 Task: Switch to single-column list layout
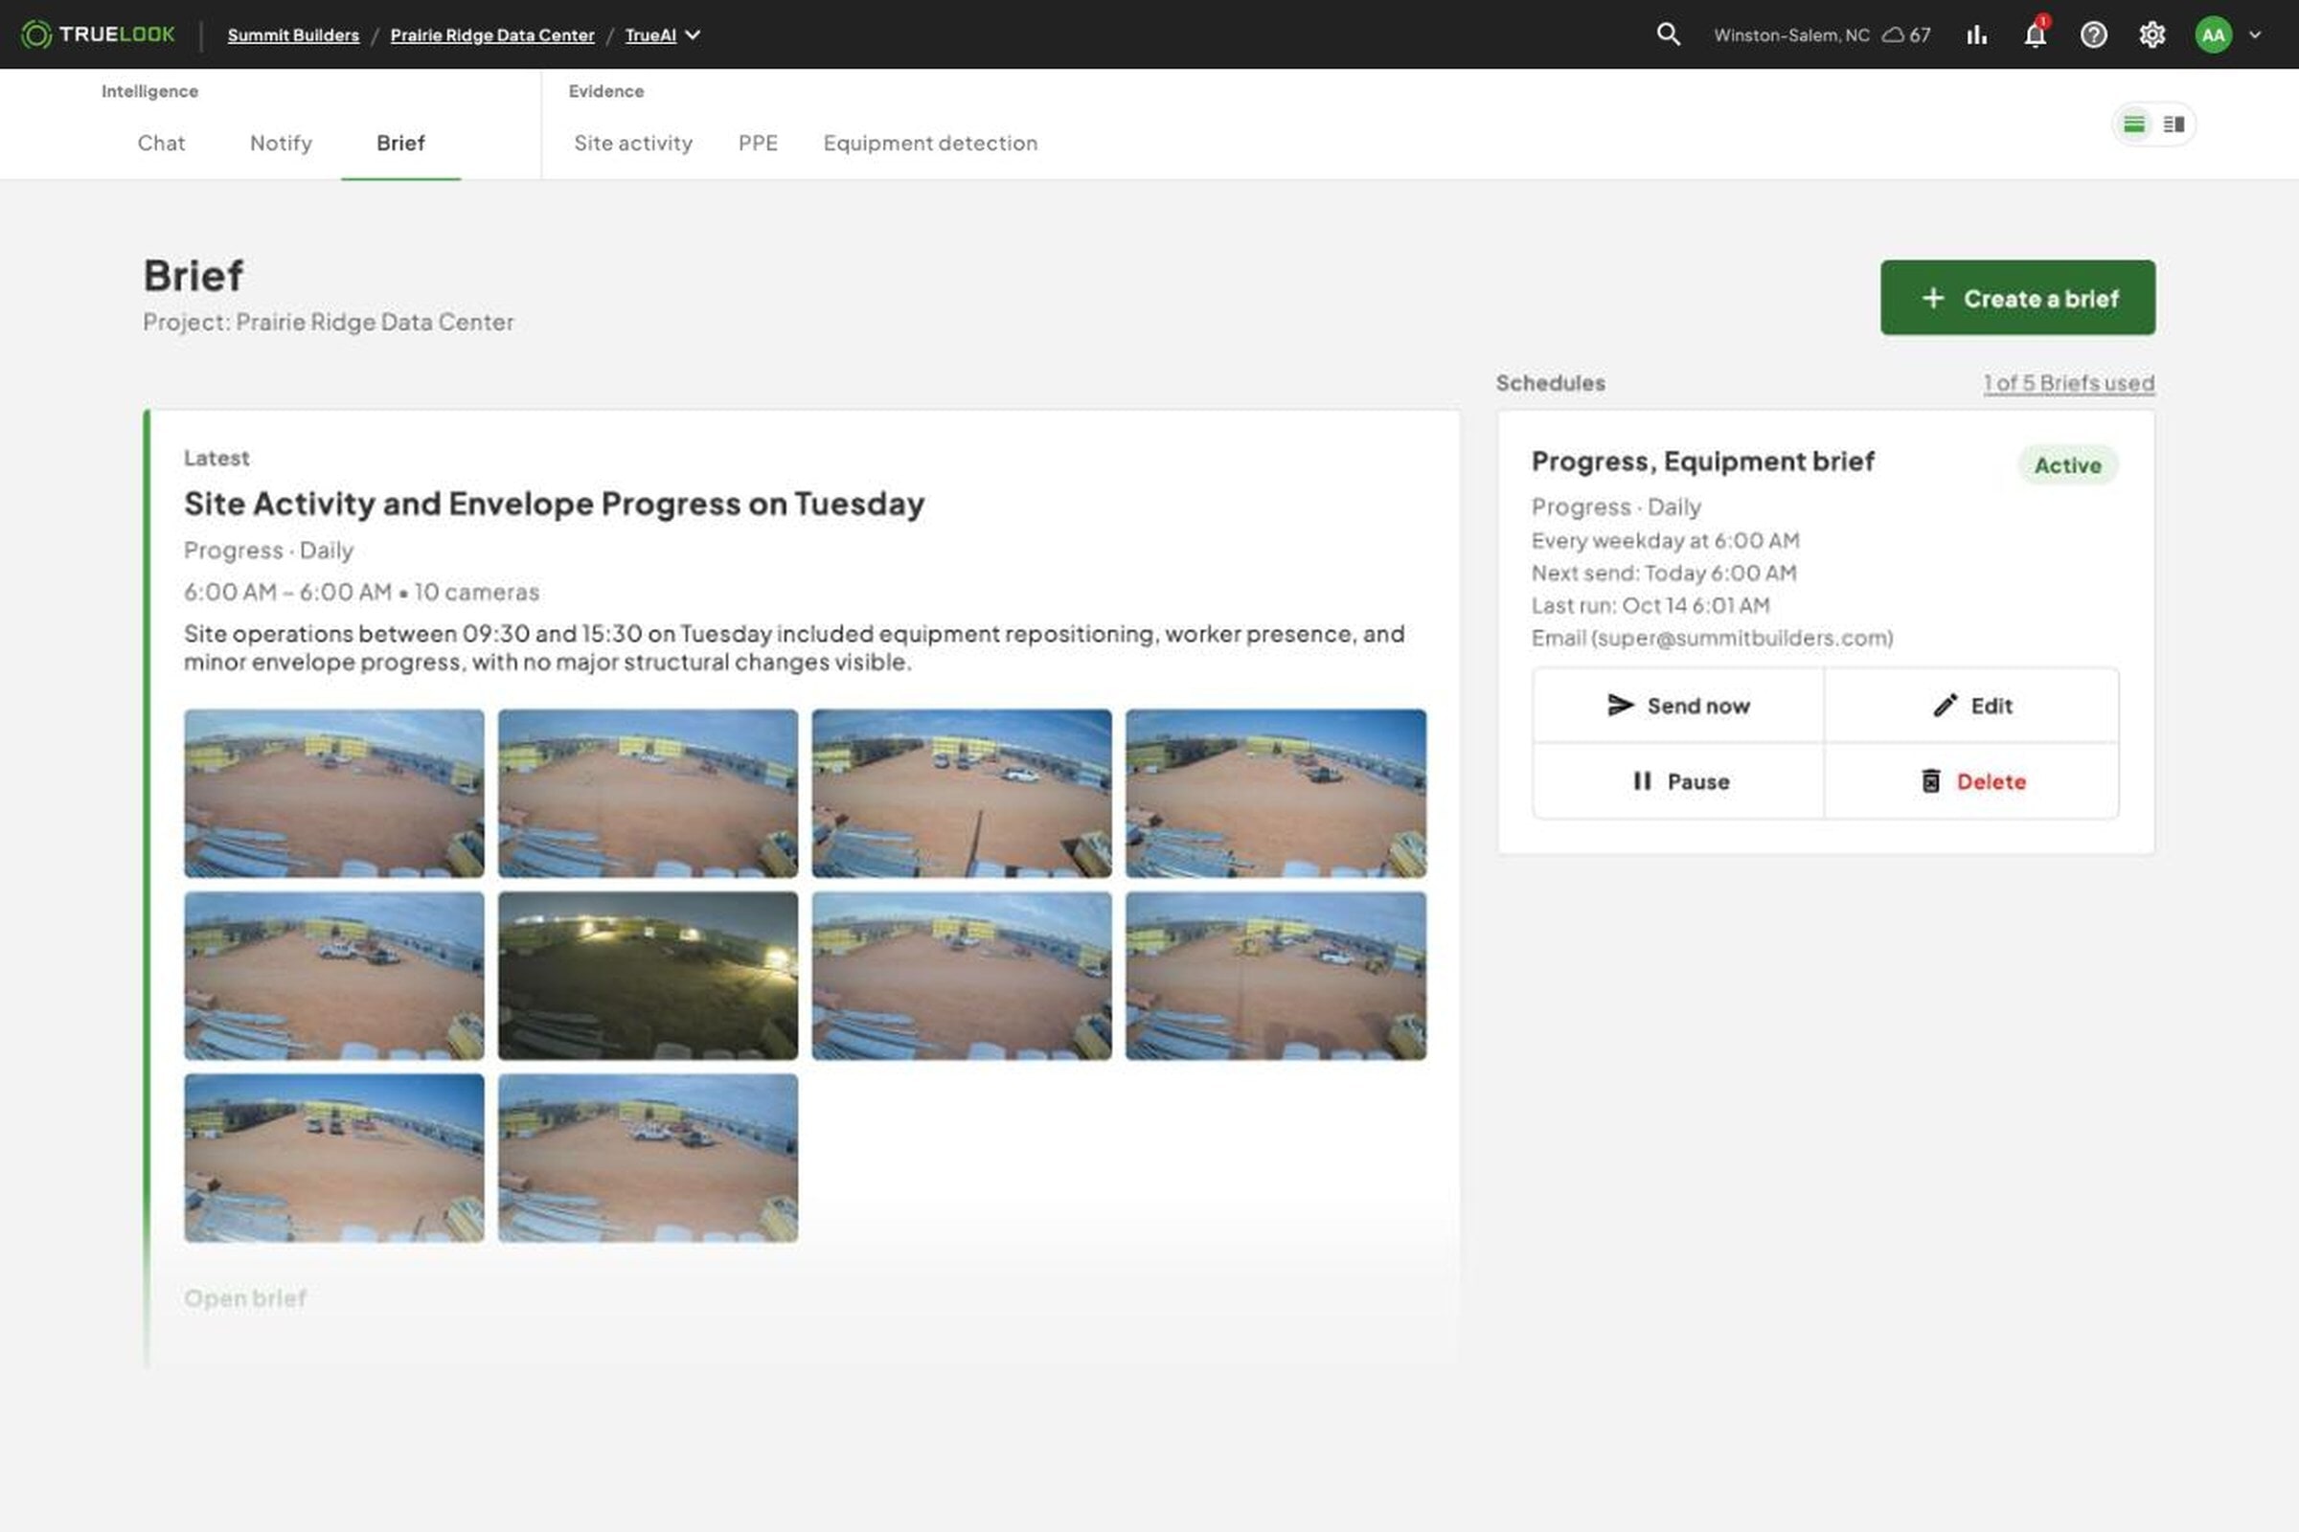pos(2135,124)
